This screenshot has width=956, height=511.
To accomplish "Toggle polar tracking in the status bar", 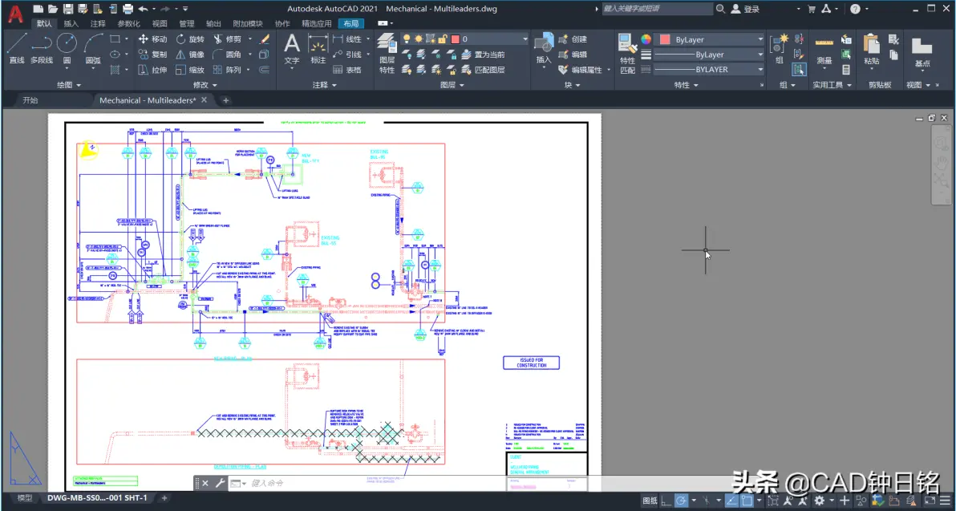I will (681, 501).
